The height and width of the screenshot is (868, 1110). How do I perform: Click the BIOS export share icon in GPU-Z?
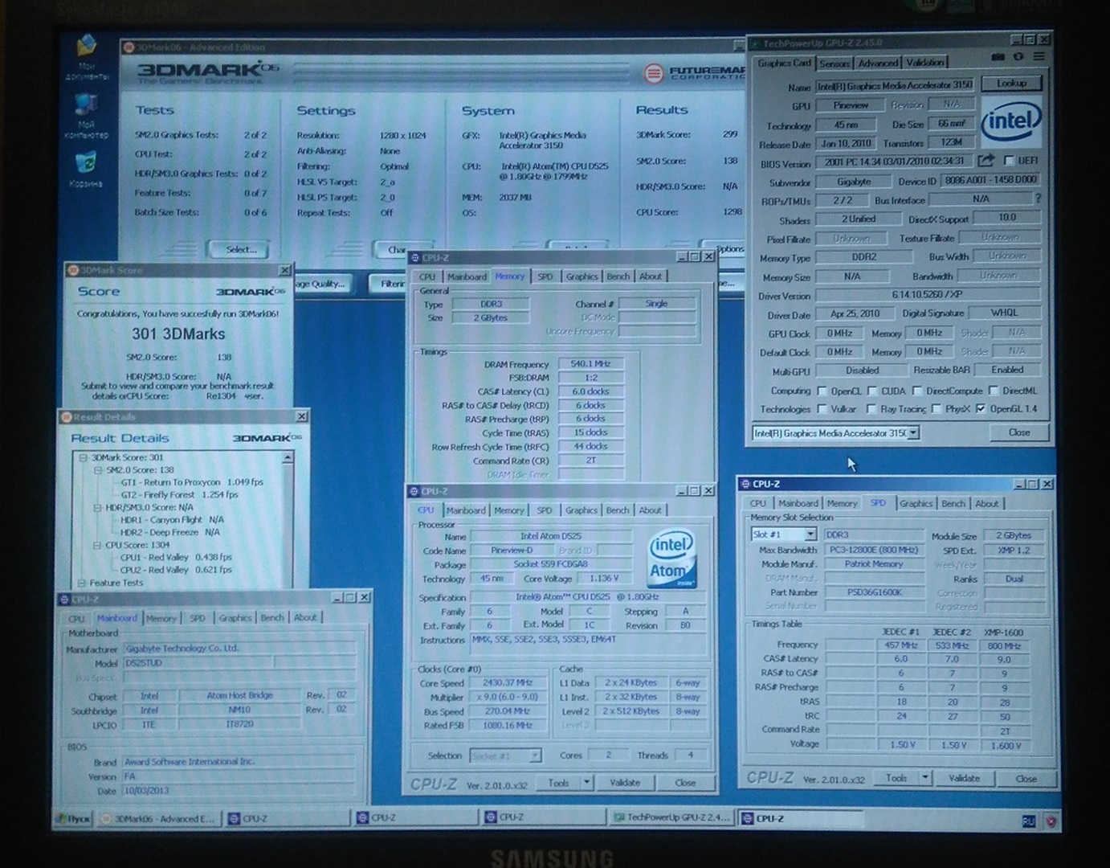coord(986,161)
